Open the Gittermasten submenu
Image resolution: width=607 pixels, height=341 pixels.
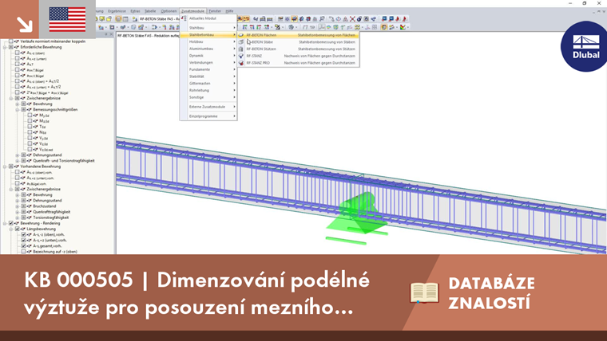tap(208, 84)
